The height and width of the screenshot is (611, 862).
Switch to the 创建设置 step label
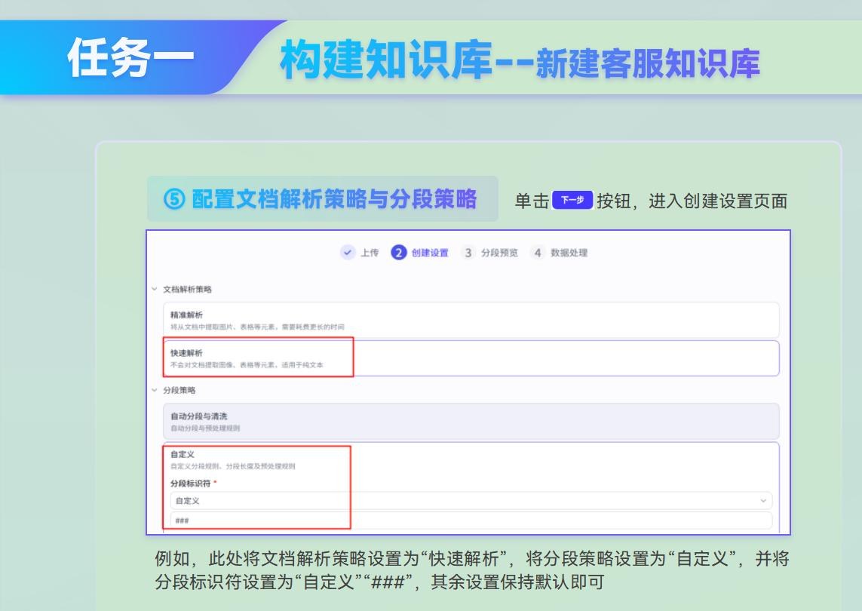pos(430,253)
